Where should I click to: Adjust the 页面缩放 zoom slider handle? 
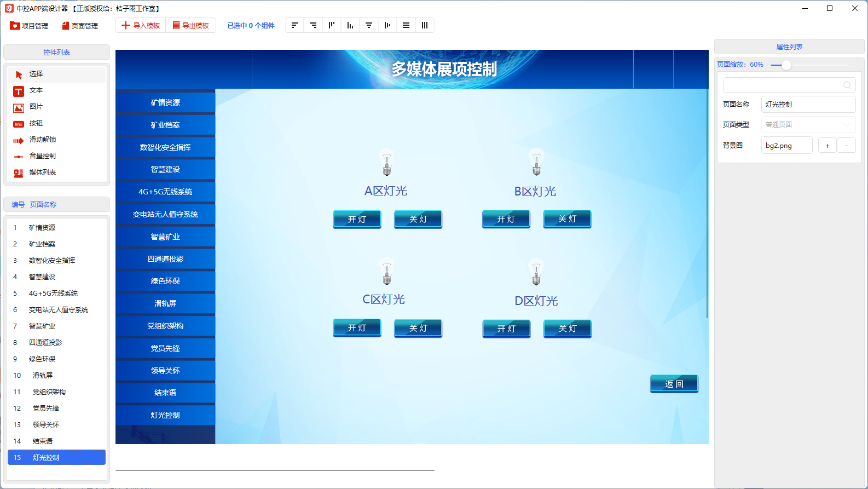tap(786, 65)
